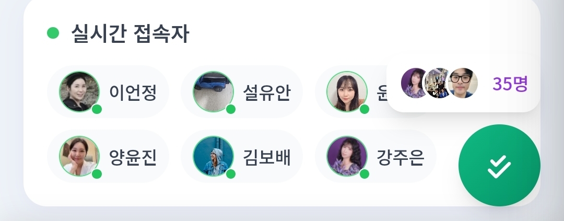Tap the green double-checkmark floating button
564x221 pixels.
[x=499, y=166]
